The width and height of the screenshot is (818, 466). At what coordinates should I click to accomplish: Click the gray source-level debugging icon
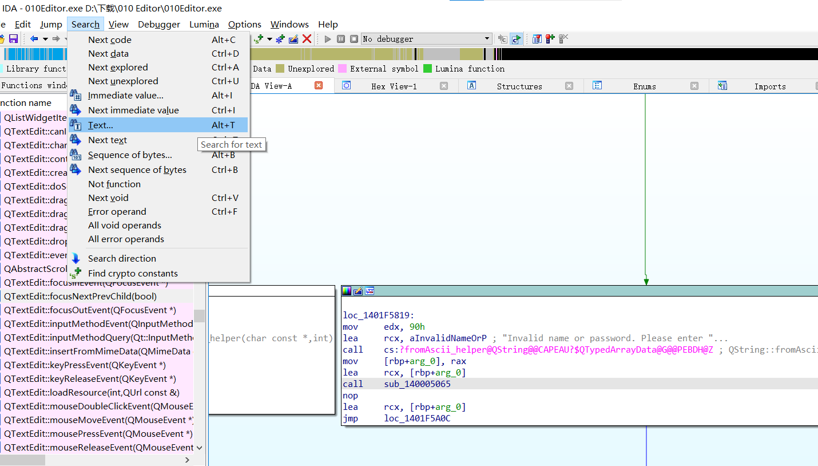[503, 39]
